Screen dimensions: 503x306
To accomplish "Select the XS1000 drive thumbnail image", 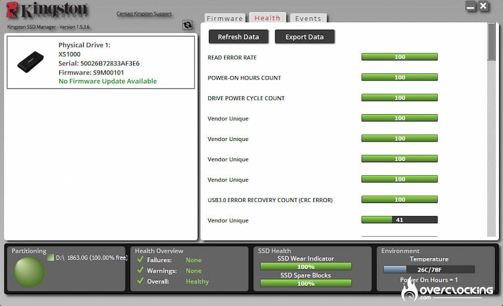I will (x=31, y=62).
